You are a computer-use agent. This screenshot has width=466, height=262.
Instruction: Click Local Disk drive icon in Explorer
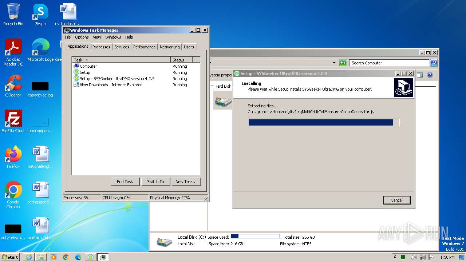223,100
